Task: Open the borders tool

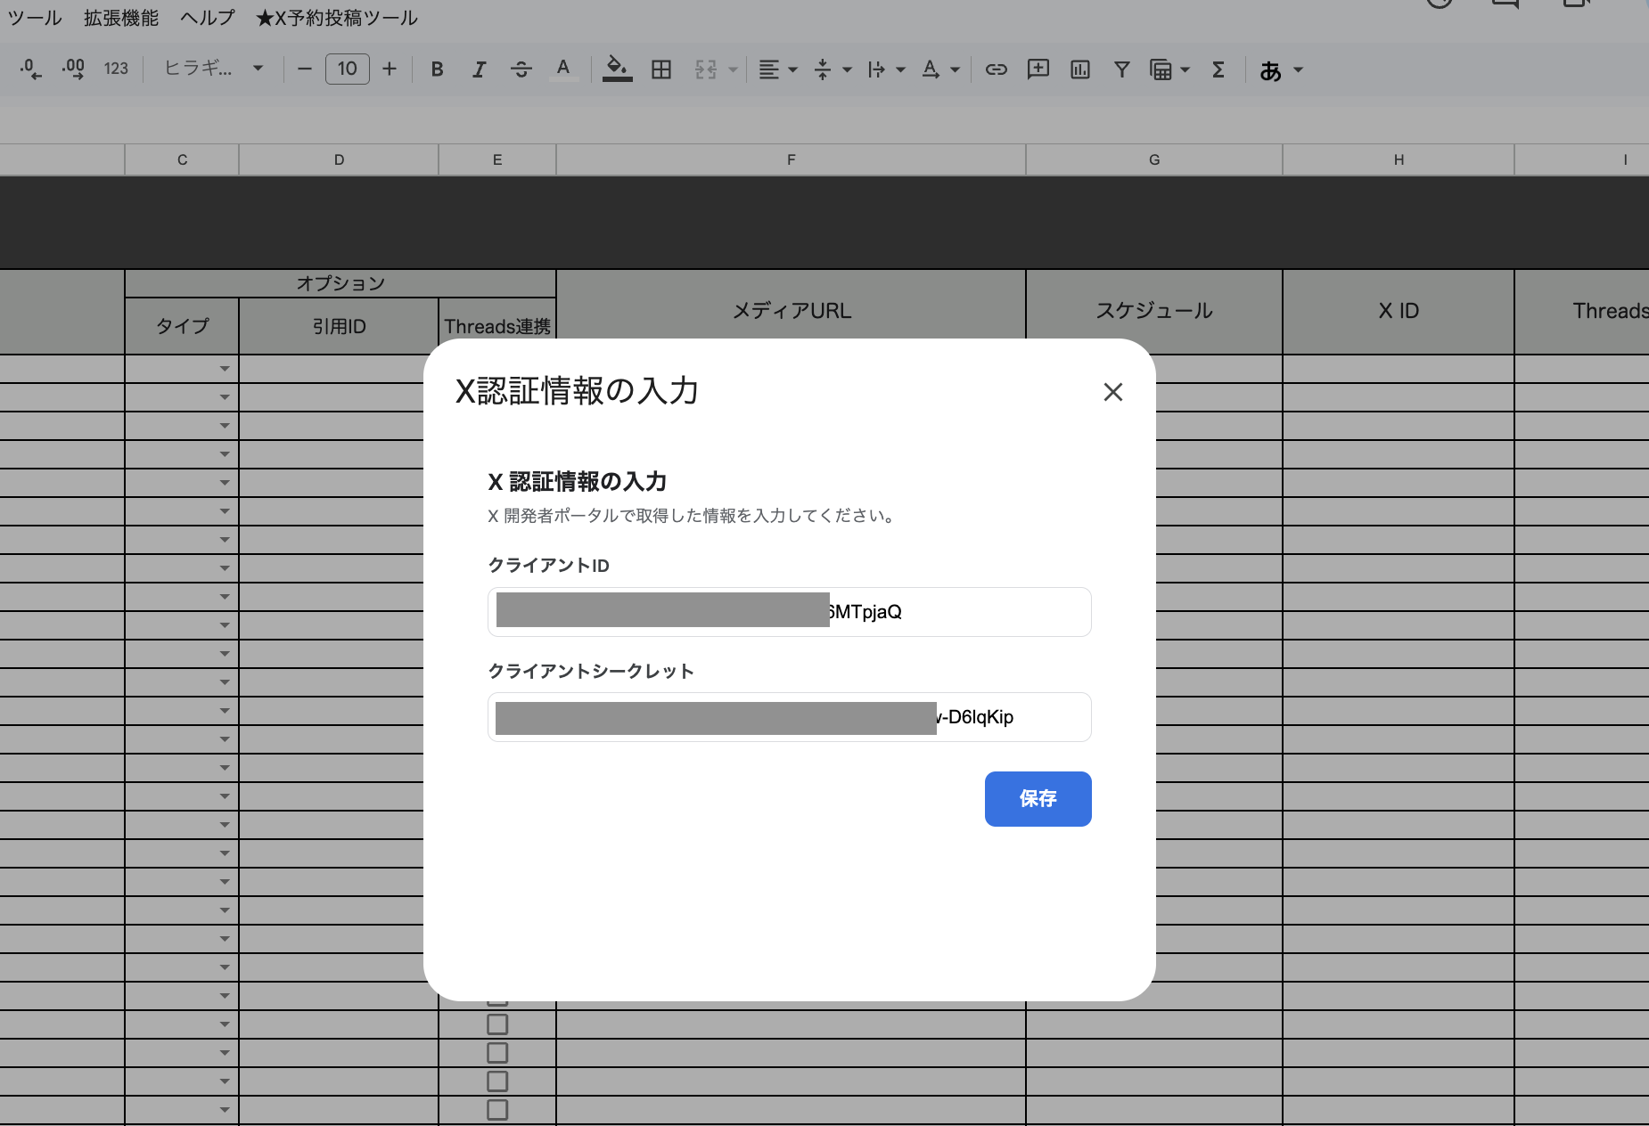Action: [661, 69]
